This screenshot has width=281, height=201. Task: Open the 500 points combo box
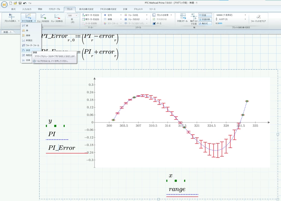[x=72, y=15]
